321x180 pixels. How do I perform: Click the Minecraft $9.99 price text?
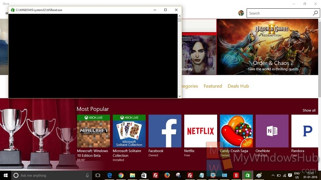(81, 160)
